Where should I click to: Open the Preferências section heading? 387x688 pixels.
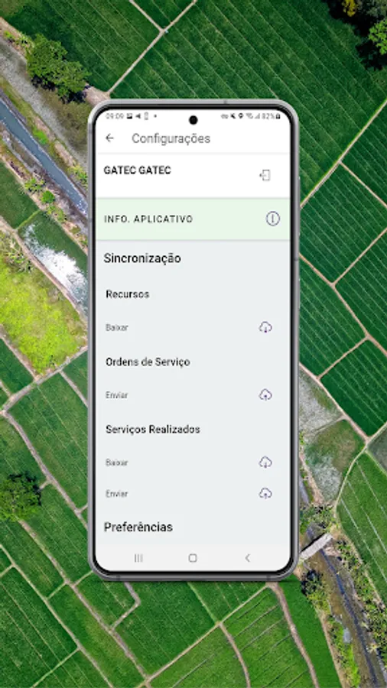pyautogui.click(x=138, y=527)
